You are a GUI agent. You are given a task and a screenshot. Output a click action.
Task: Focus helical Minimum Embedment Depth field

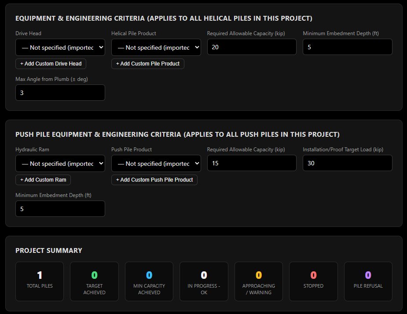(348, 47)
